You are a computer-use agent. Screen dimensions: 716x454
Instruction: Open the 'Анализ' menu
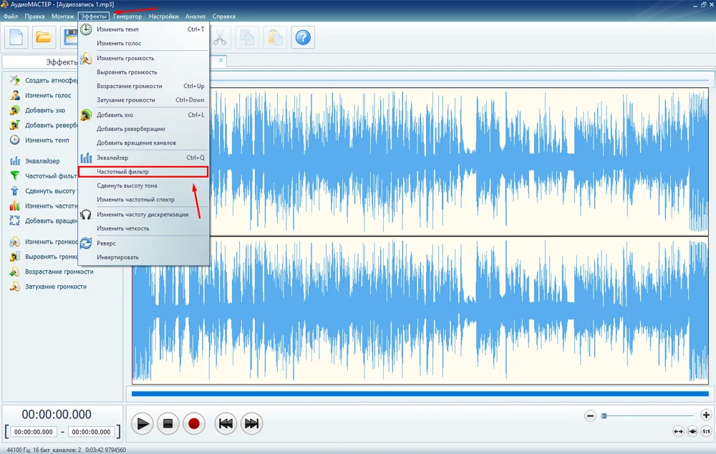coord(195,16)
